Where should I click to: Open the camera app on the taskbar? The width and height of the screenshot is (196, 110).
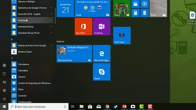coord(133,107)
